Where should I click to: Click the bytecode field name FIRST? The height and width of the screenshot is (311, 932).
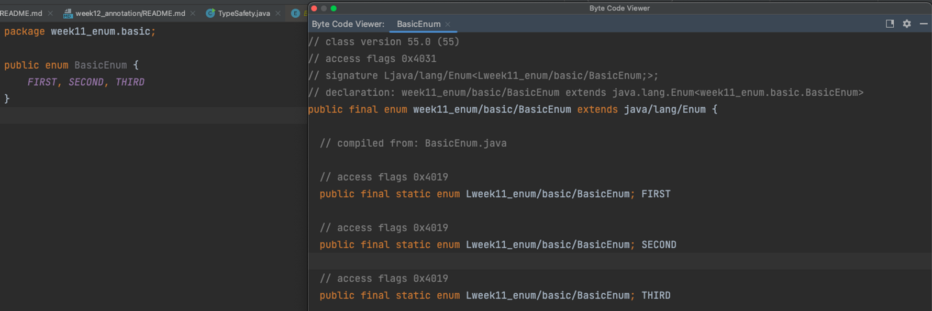coord(656,194)
